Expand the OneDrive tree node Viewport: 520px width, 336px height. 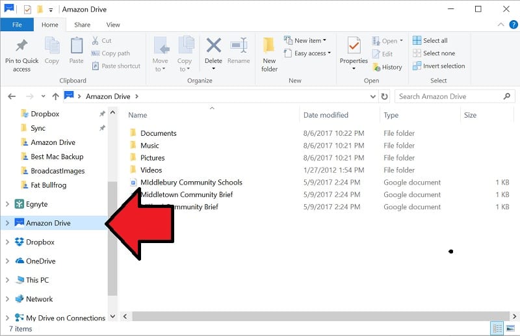tap(7, 261)
